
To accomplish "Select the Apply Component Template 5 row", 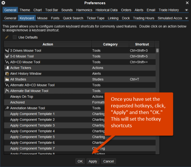I will click(80, 137).
